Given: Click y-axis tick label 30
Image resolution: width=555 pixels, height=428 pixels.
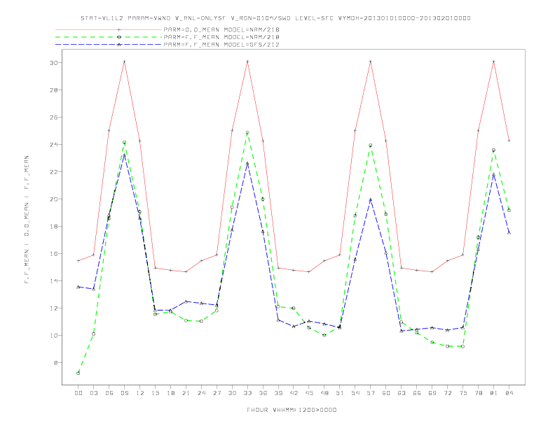Looking at the screenshot, I should [54, 62].
